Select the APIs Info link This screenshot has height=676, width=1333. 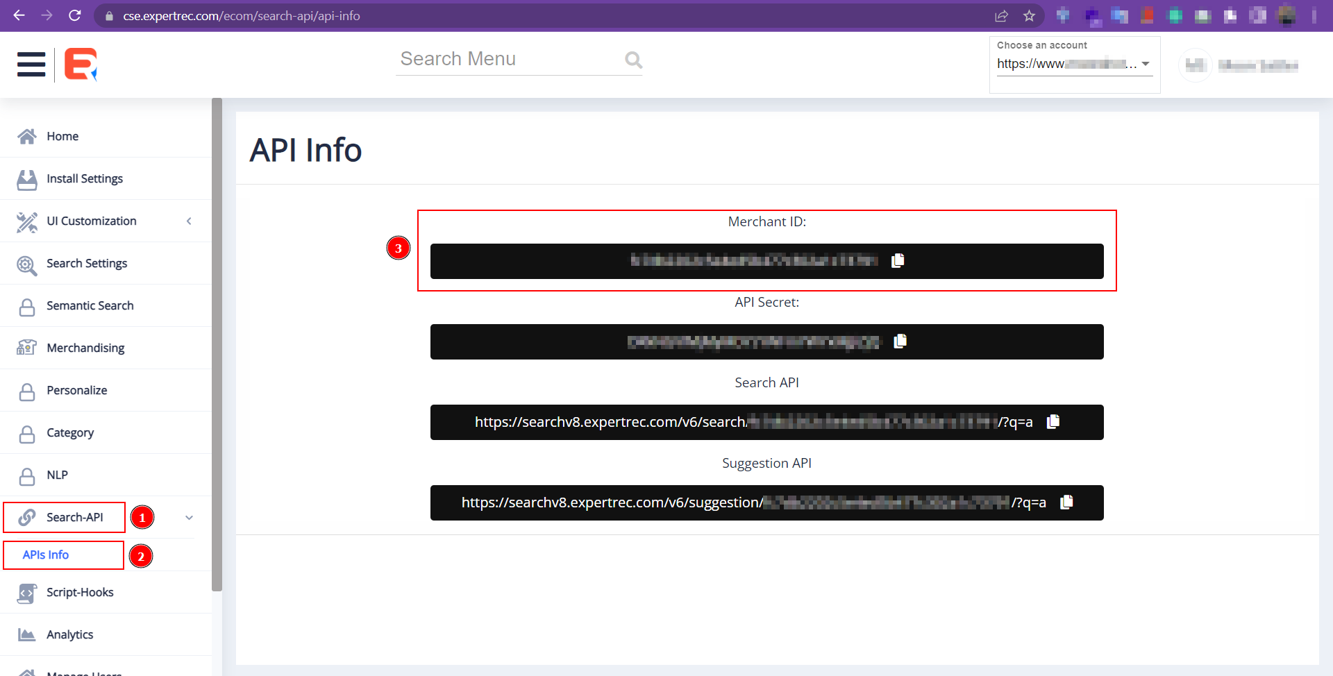46,555
